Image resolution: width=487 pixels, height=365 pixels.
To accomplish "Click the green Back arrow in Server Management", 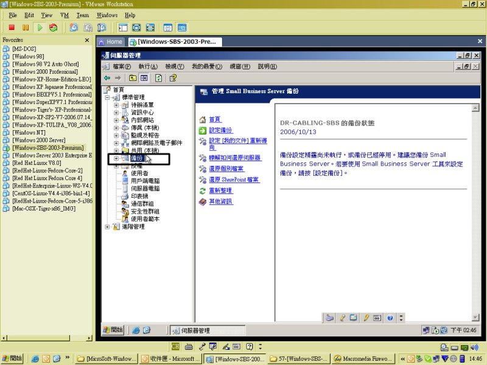I will tap(107, 78).
